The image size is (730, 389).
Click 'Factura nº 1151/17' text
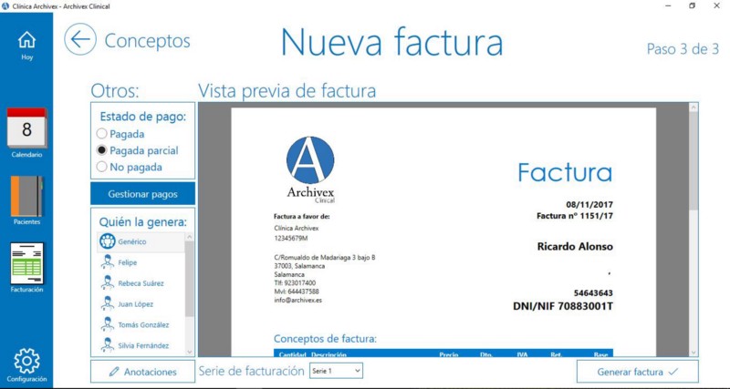tap(575, 216)
